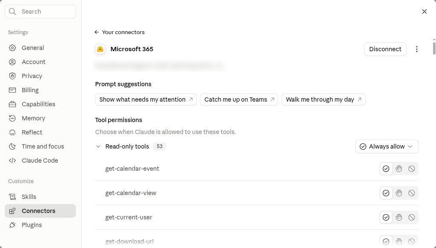
Task: Go to Privacy settings
Action: (x=41, y=76)
